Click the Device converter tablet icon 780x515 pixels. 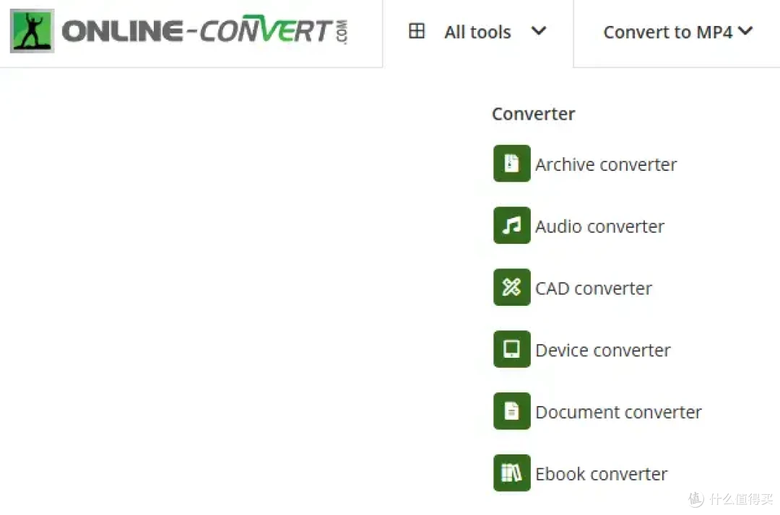[512, 349]
